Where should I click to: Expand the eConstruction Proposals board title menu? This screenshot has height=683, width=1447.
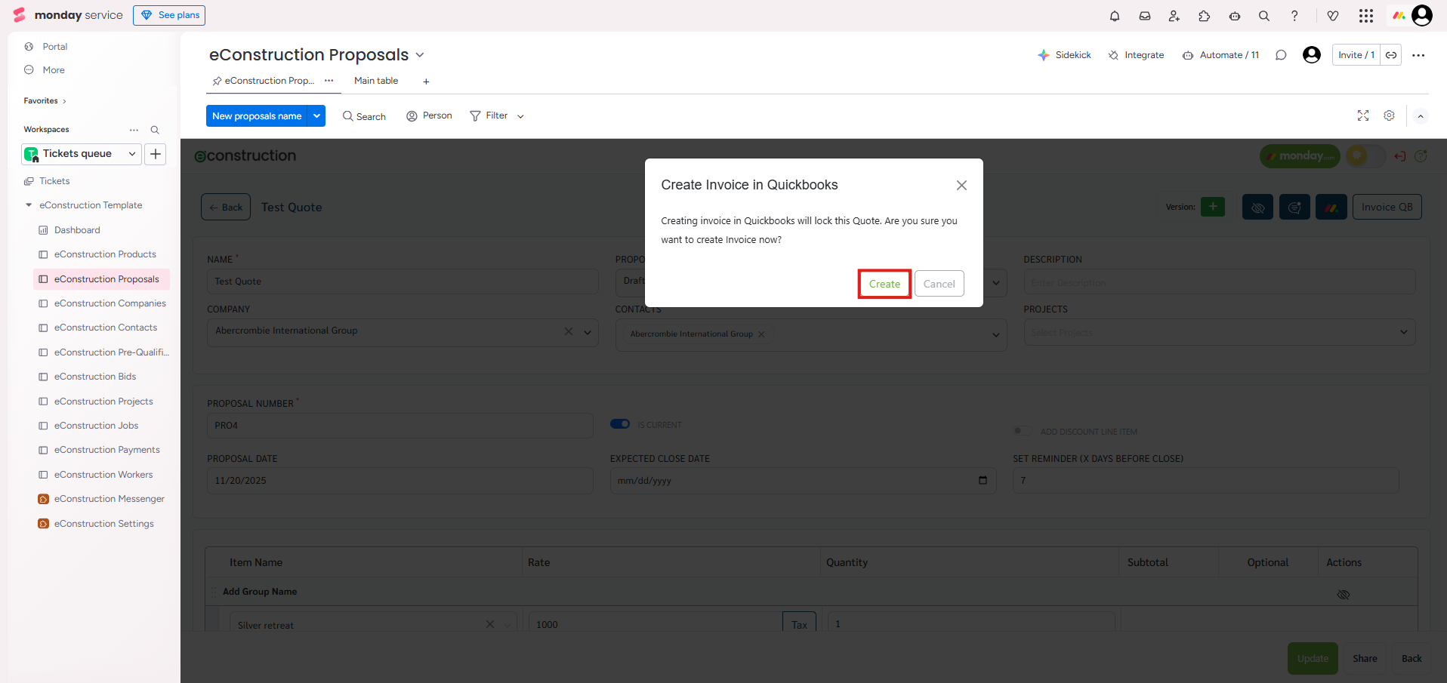pyautogui.click(x=420, y=55)
